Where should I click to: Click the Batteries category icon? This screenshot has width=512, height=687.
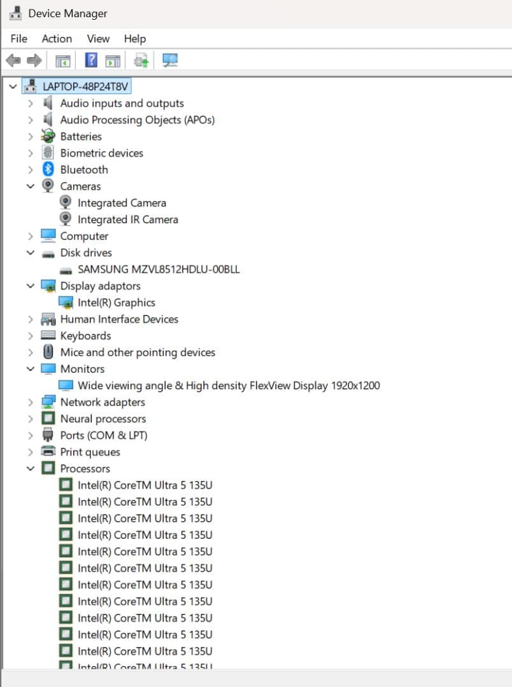pos(48,136)
